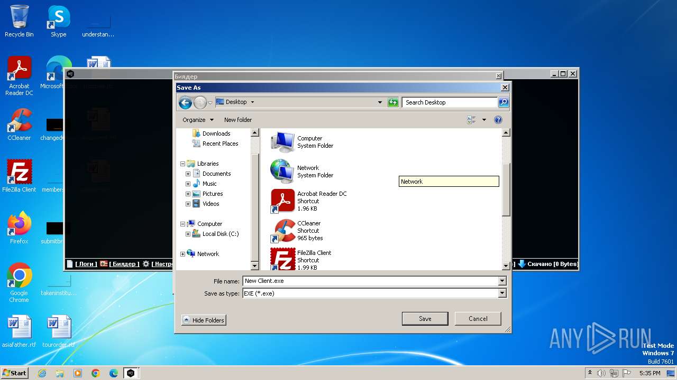Click the File name input field

coord(370,281)
